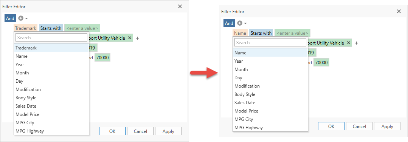Viewport: 408px width, 142px height.
Task: Click Cancel in the left Filter Editor
Action: (x=141, y=131)
